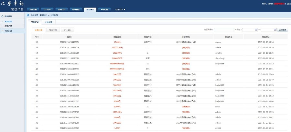
Task: Click the 11.00元 amount in row 33
Action: [x=117, y=117]
